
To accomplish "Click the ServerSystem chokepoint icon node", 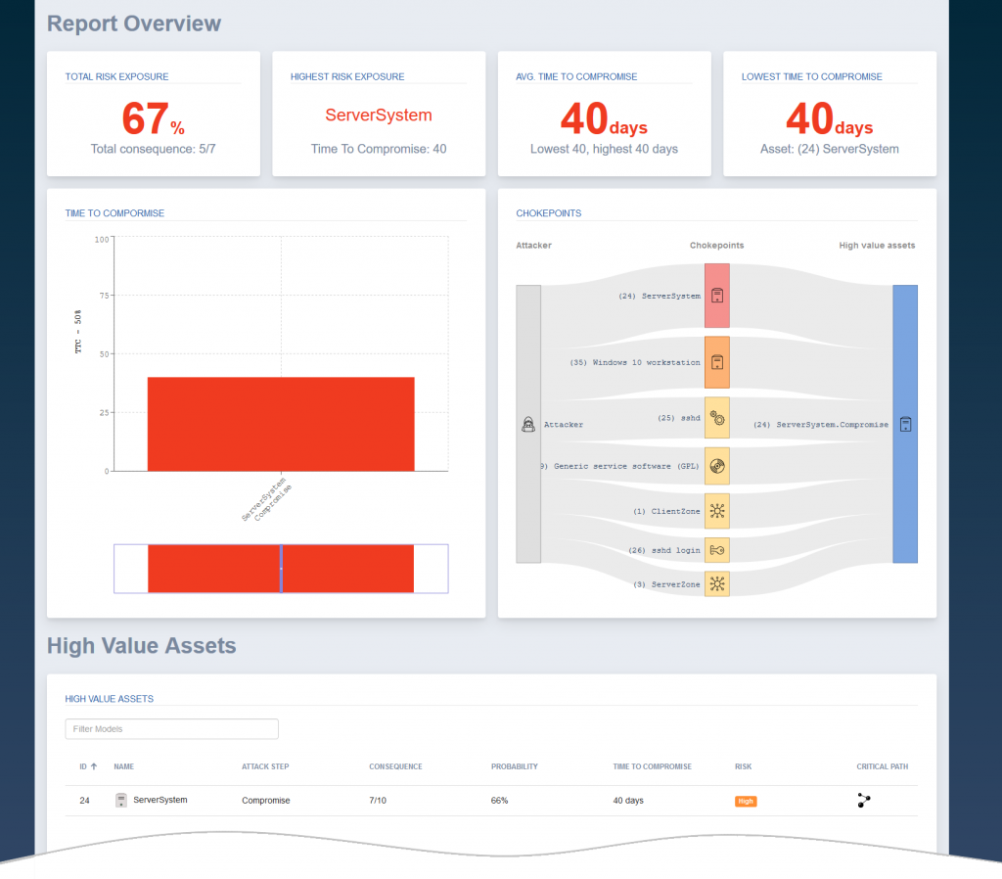I will pos(717,296).
